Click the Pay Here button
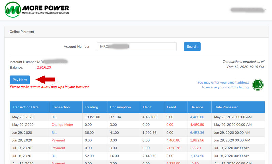Image resolution: width=272 pixels, height=164 pixels. tap(19, 80)
